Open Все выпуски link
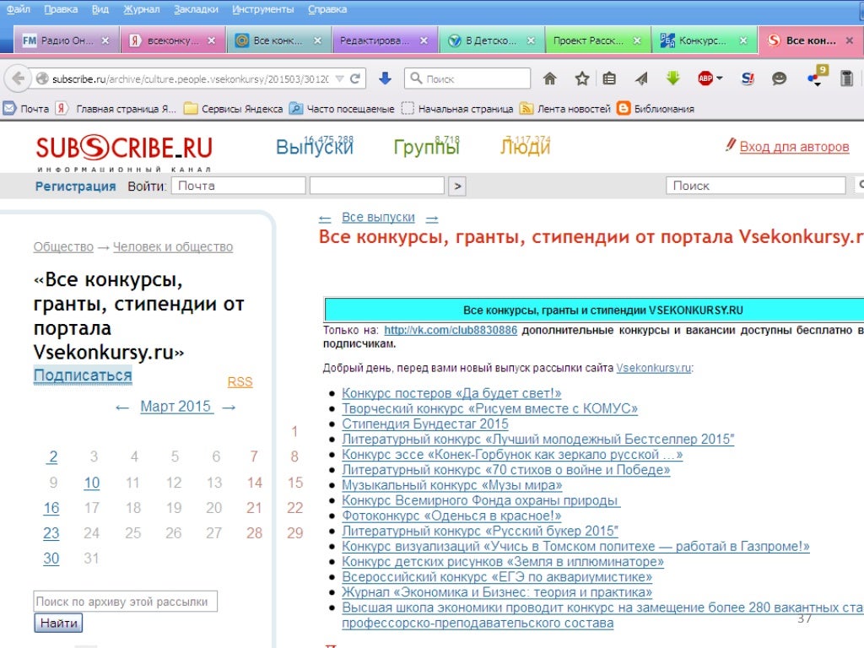The image size is (864, 648). click(378, 217)
